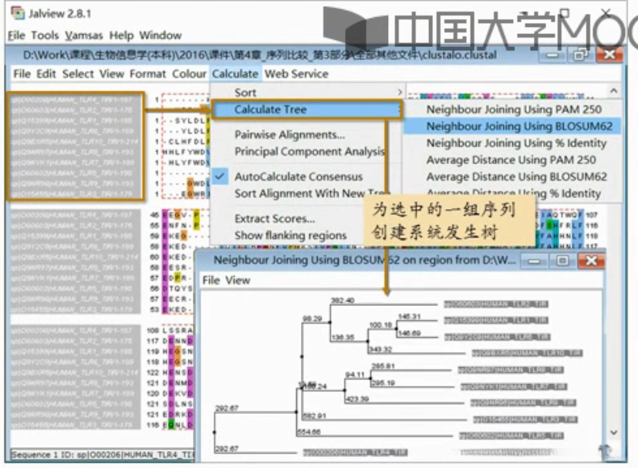This screenshot has height=468, width=638.
Task: Open the Tools menu
Action: click(x=45, y=35)
